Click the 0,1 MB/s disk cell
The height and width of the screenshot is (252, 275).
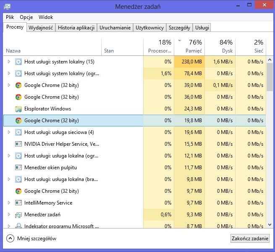tap(220, 85)
